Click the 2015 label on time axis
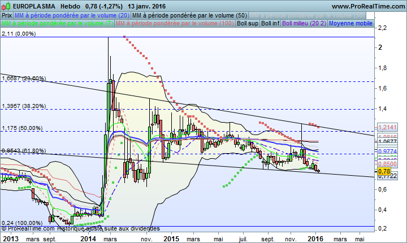This screenshot has width=407, height=243. coord(172,238)
